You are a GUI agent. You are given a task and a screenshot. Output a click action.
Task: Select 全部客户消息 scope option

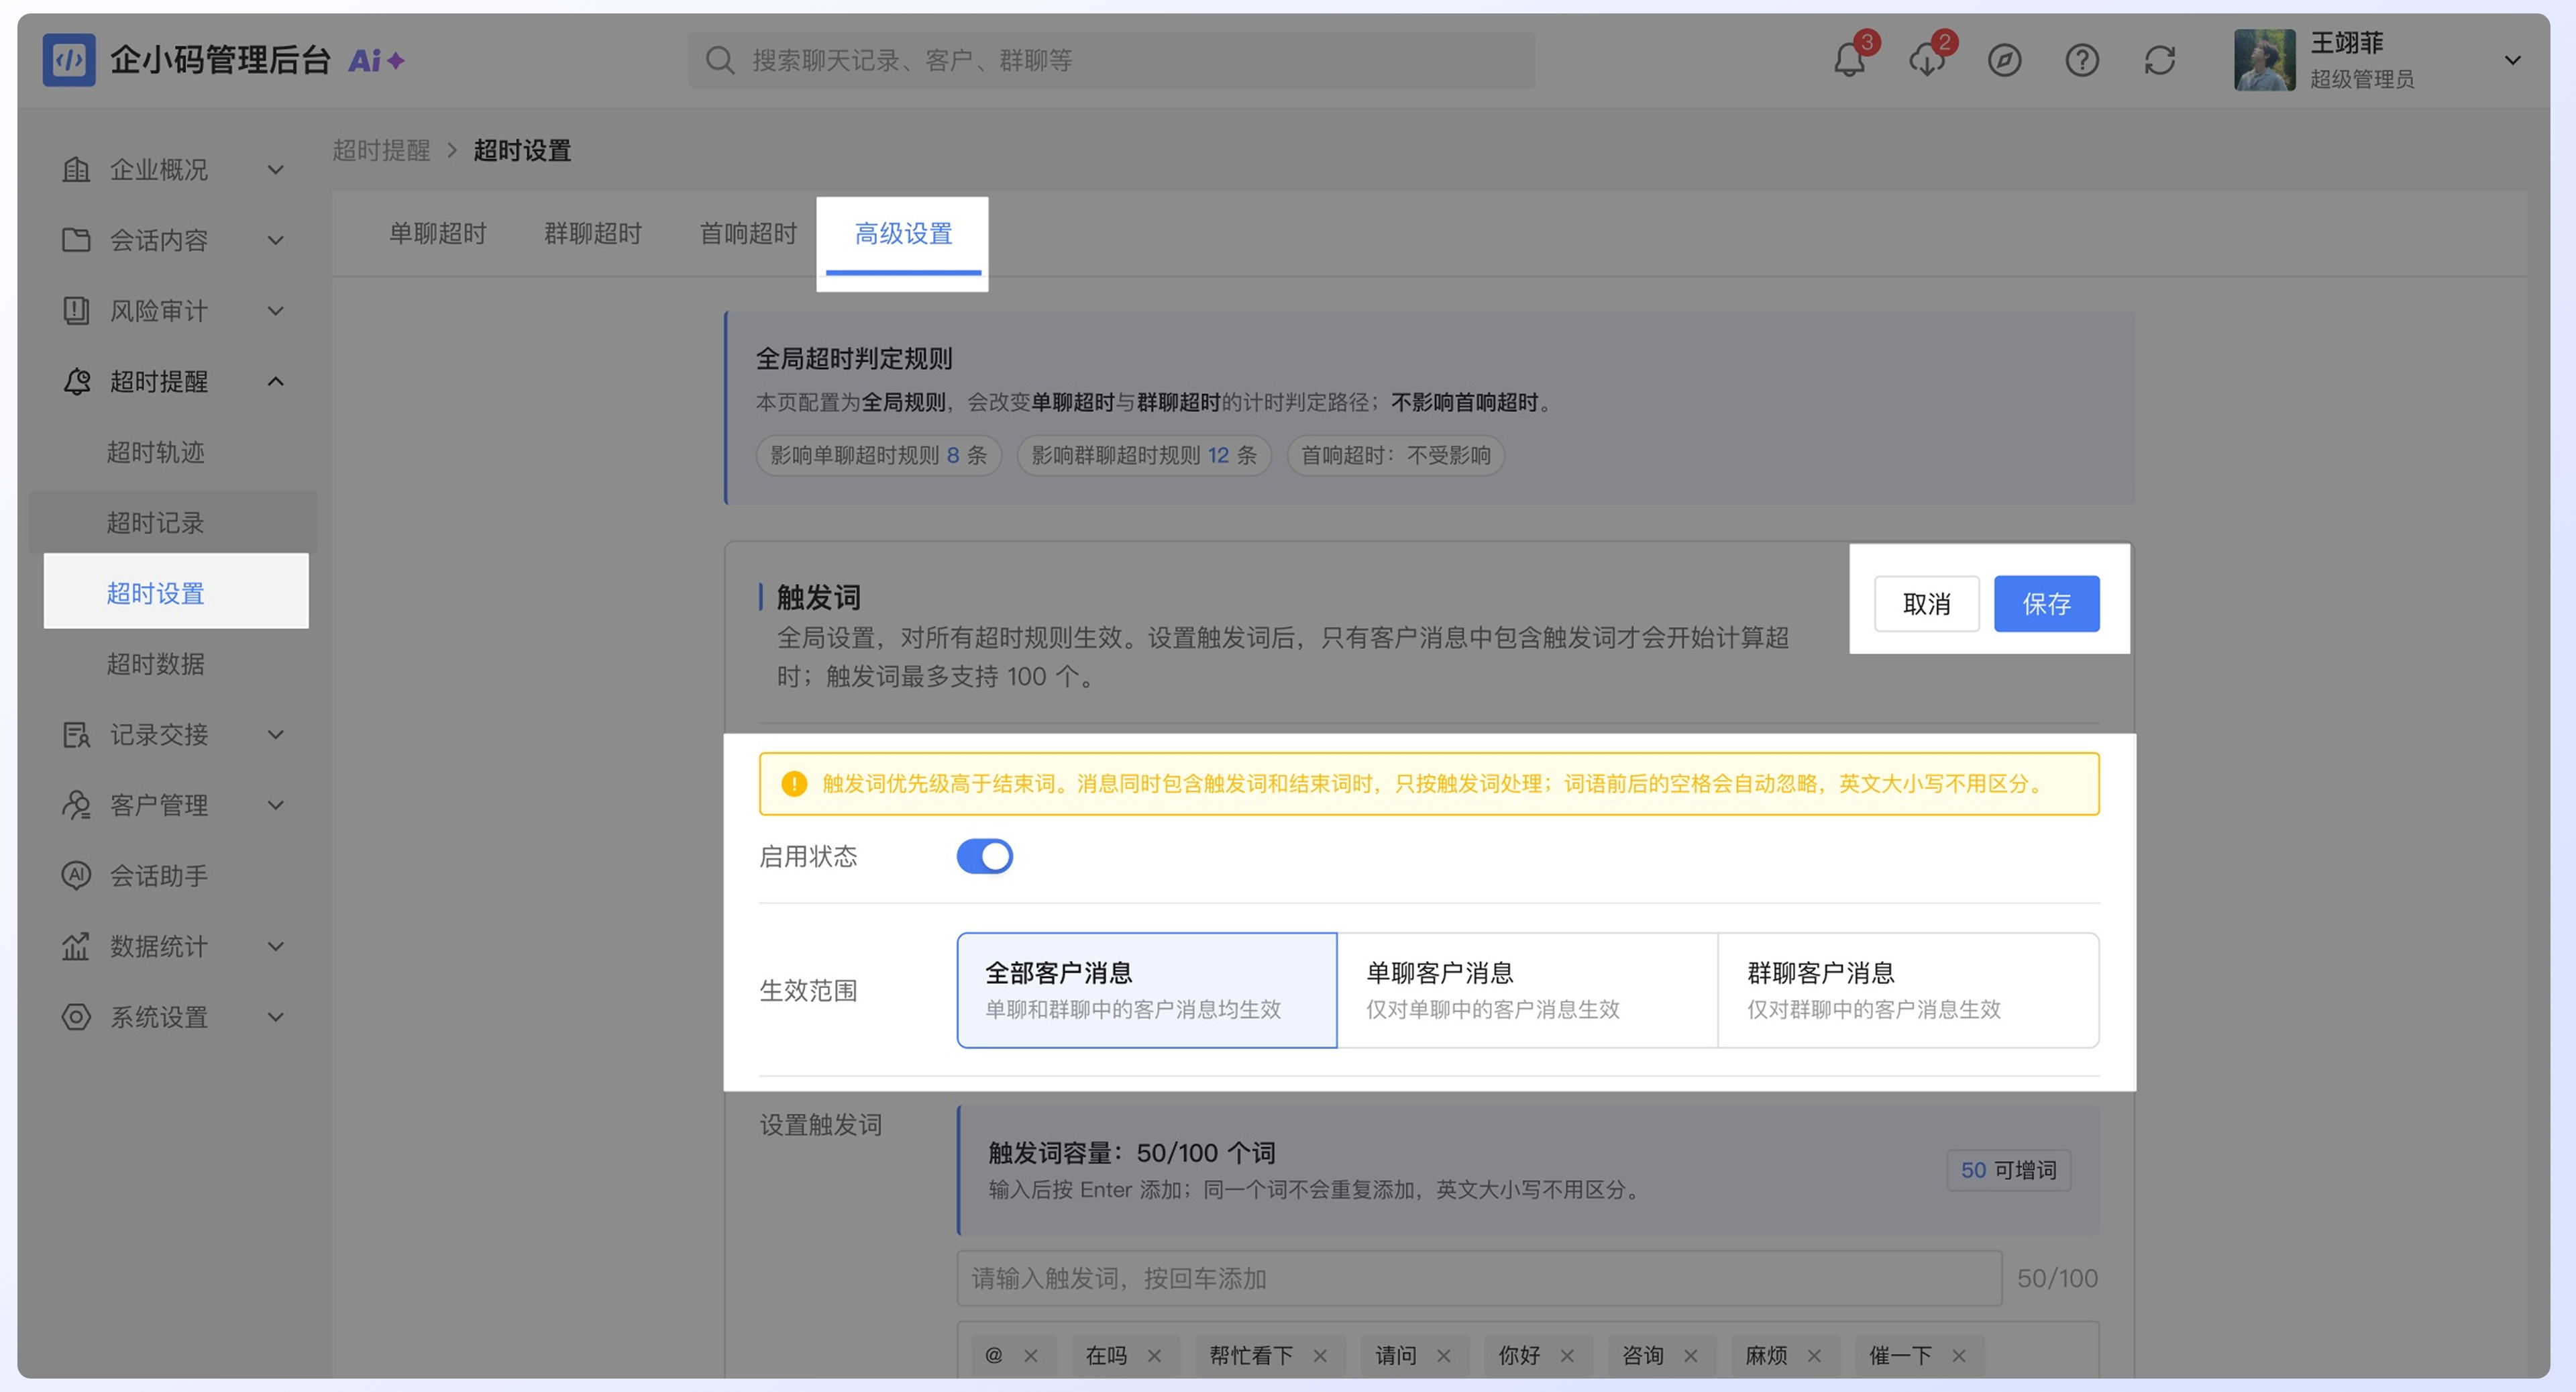[x=1147, y=991]
